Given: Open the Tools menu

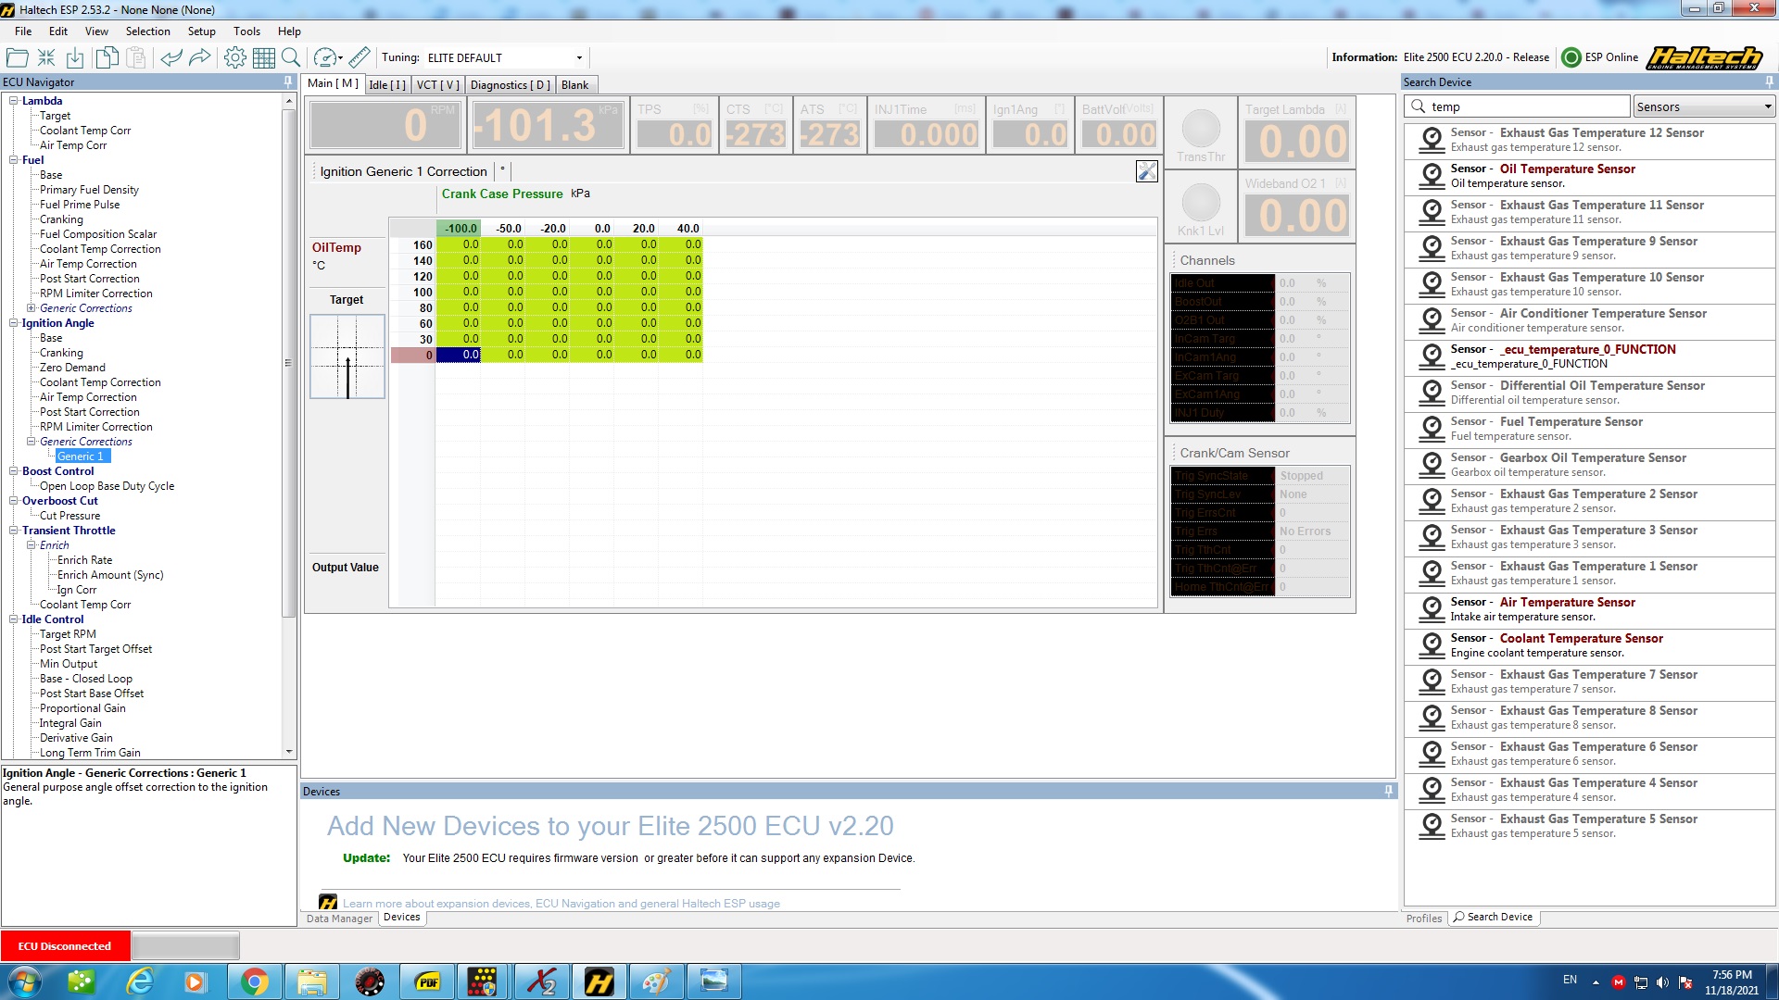Looking at the screenshot, I should [246, 31].
